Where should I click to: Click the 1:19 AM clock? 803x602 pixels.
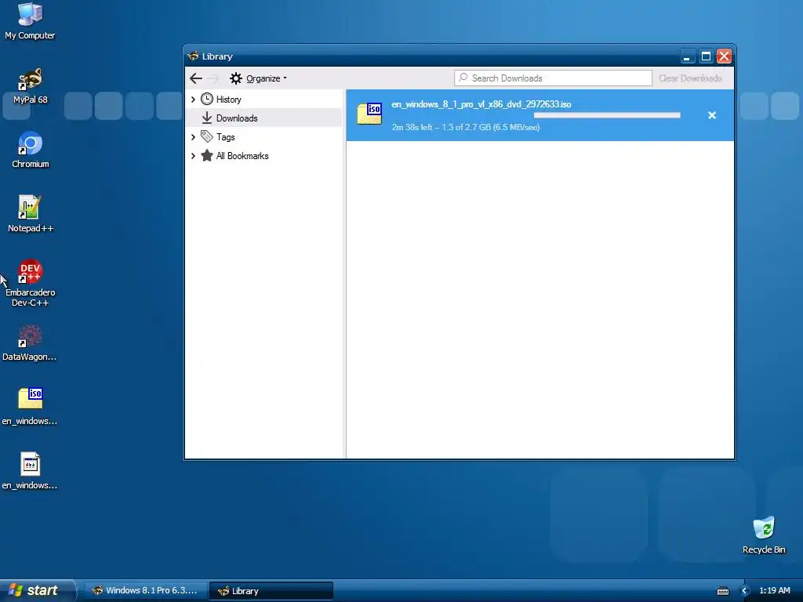coord(774,591)
